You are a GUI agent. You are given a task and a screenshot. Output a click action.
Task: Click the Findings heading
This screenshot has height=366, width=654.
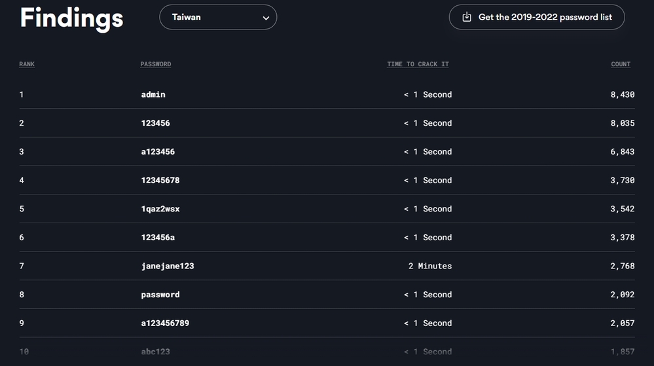71,18
